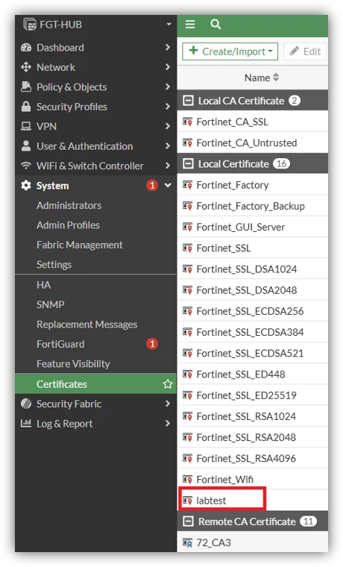Image resolution: width=343 pixels, height=567 pixels.
Task: Click the hamburger menu icon in the green header
Action: point(190,24)
